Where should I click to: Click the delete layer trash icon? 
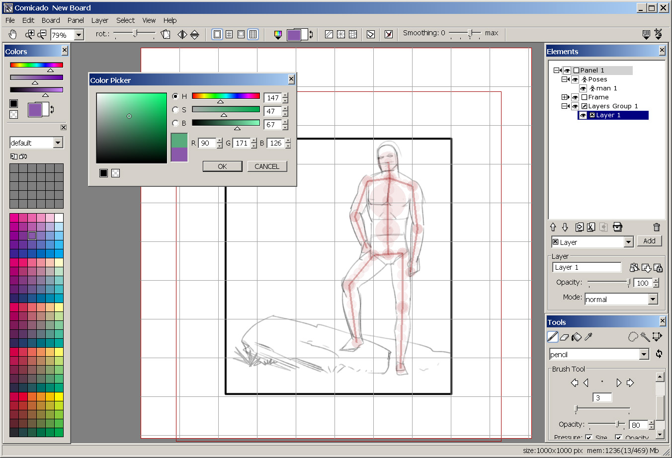coord(656,227)
